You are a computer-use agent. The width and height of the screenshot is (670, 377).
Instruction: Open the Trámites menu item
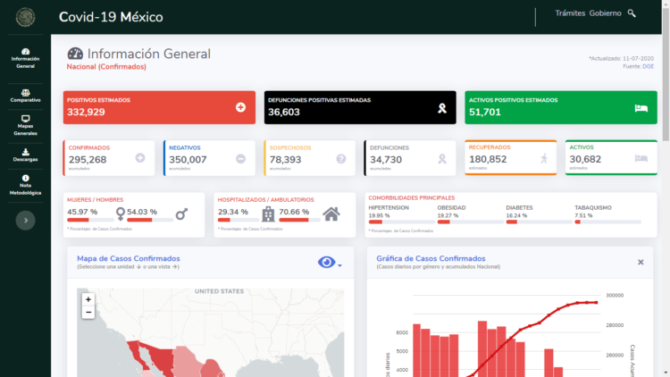click(570, 13)
